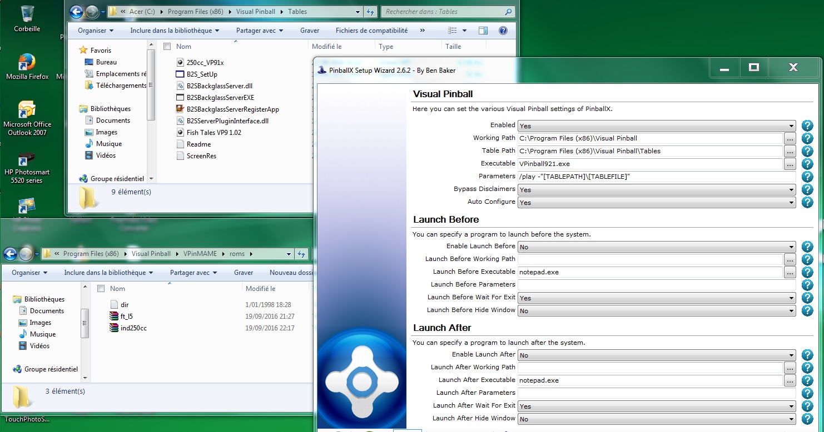The width and height of the screenshot is (824, 432).
Task: Open Enable Launch Before dropdown
Action: tap(657, 247)
